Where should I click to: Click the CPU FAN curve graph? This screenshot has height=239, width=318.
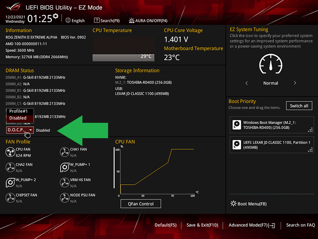(157, 171)
